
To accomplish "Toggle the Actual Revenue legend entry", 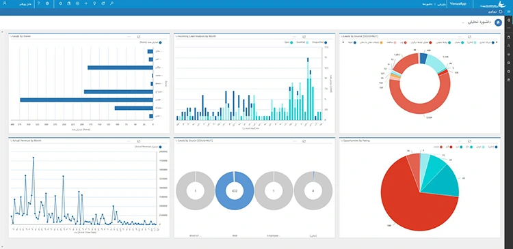I will [148, 147].
